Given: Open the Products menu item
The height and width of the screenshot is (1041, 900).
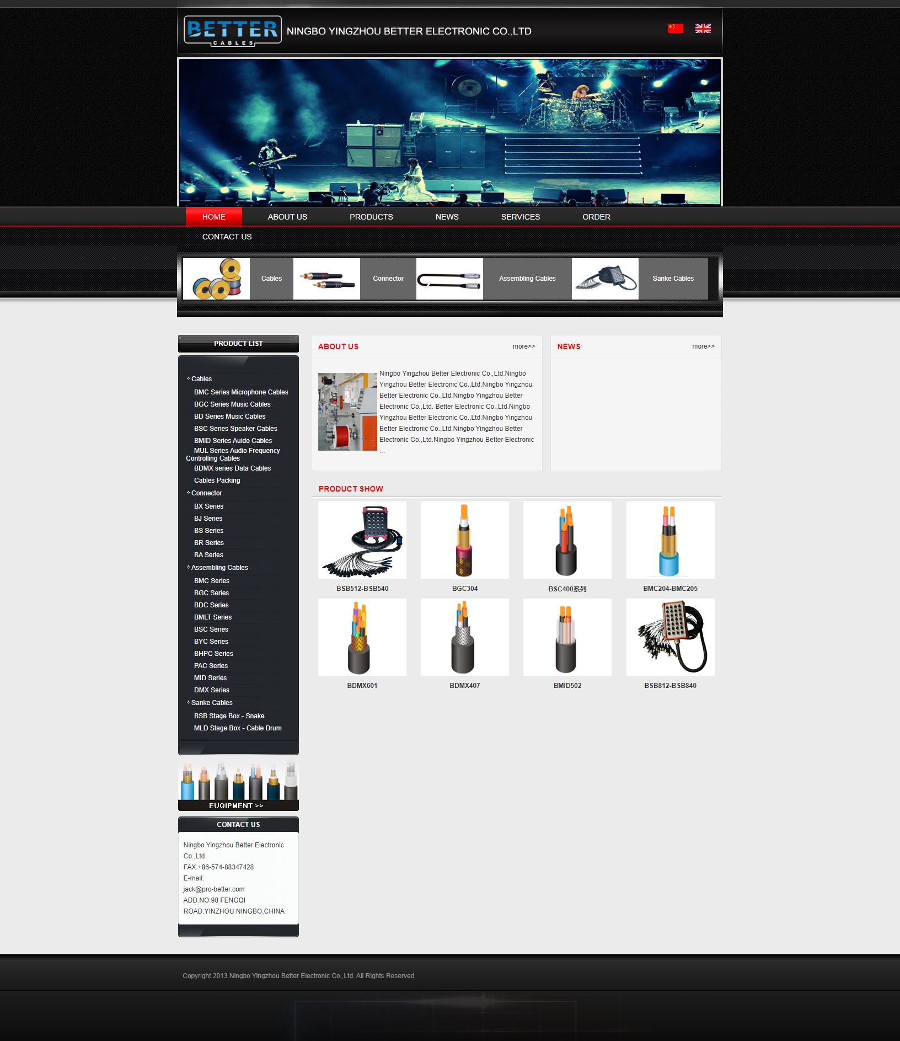Looking at the screenshot, I should 371,217.
